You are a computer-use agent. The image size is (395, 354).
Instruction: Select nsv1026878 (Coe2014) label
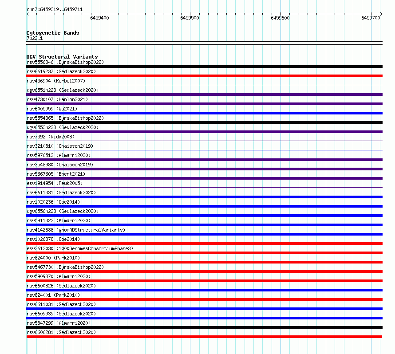tap(53, 239)
